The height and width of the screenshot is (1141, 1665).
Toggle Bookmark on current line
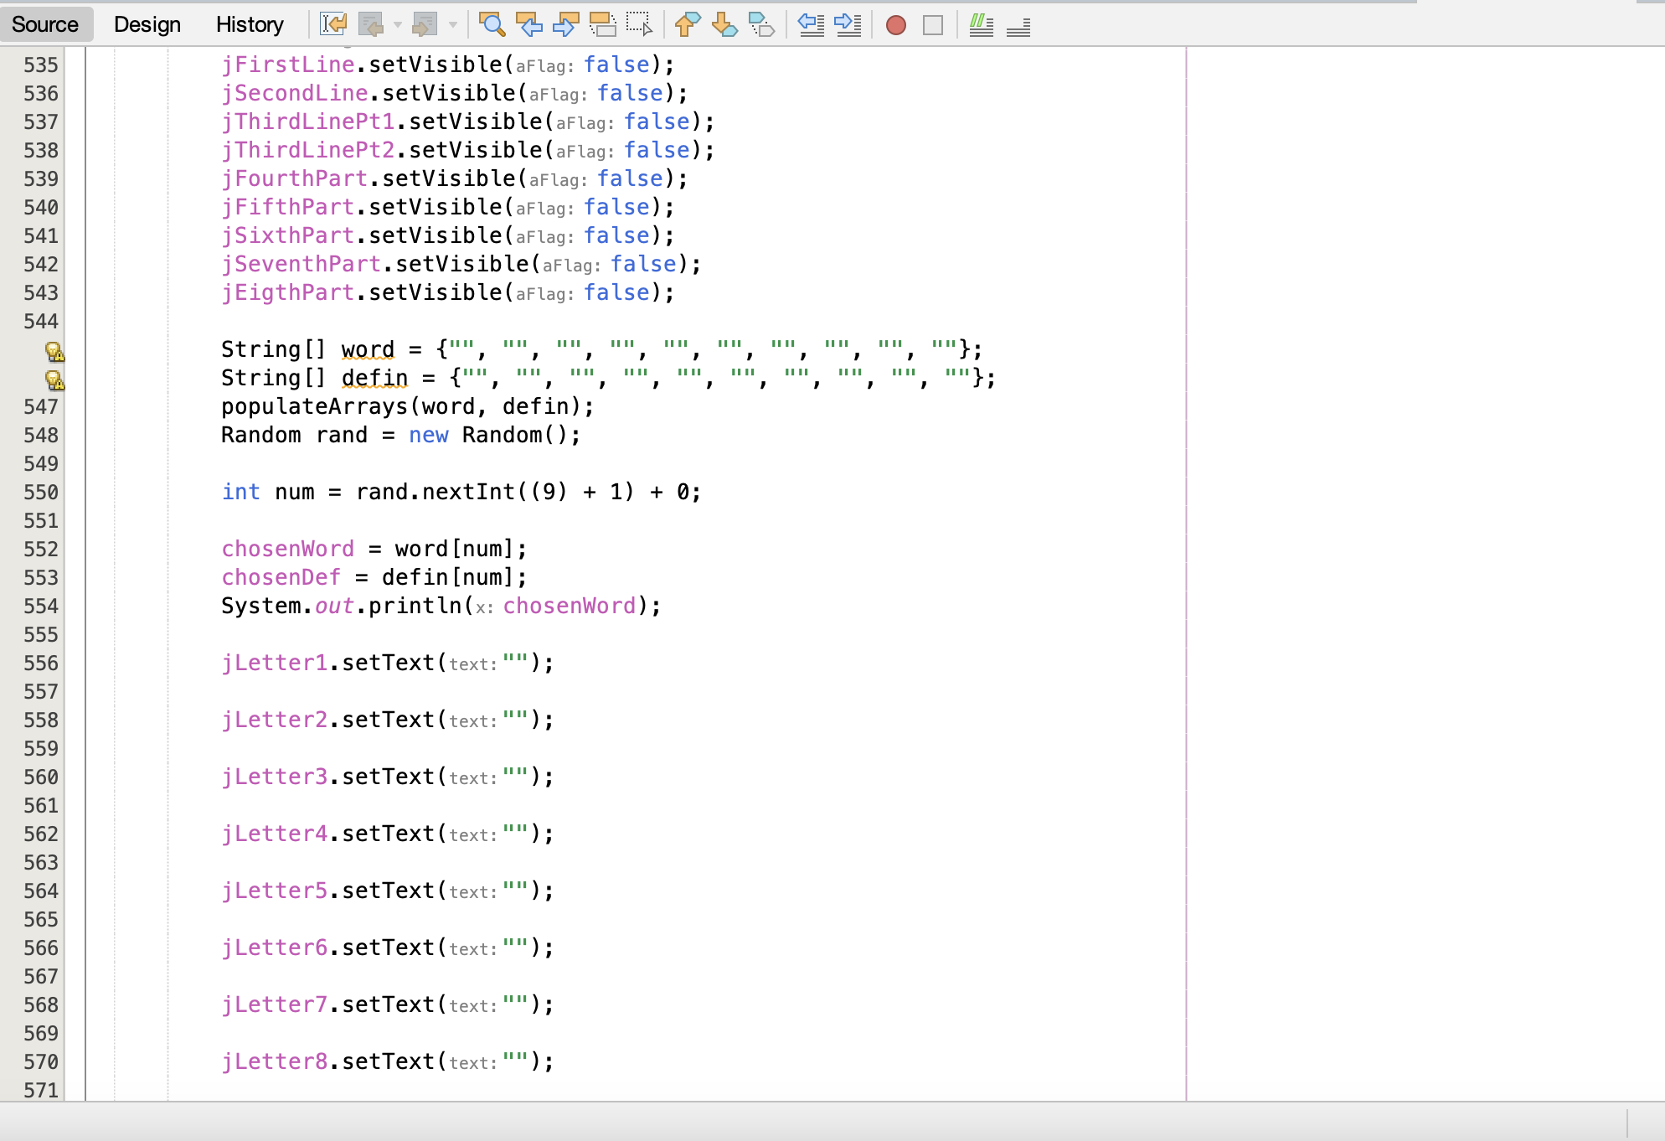[760, 24]
